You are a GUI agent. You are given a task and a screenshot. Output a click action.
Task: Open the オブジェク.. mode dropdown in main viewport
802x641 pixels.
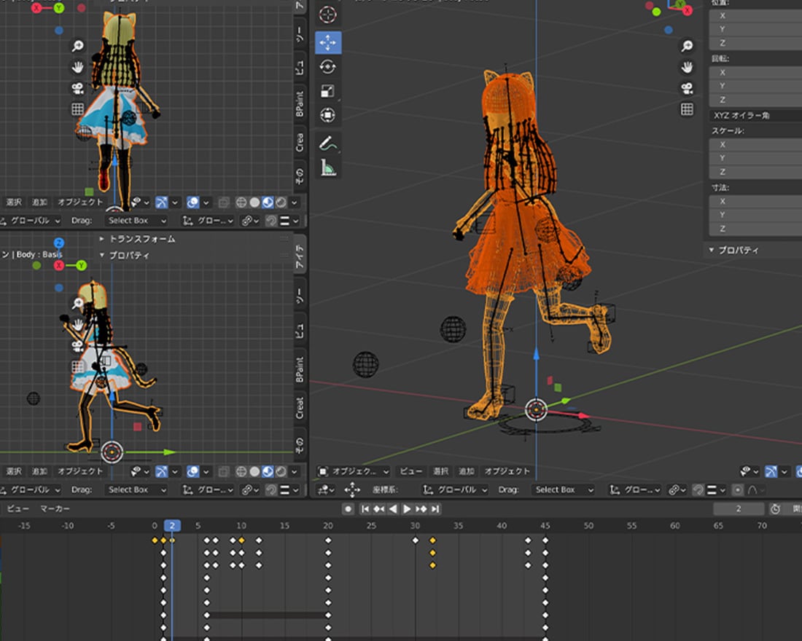353,471
